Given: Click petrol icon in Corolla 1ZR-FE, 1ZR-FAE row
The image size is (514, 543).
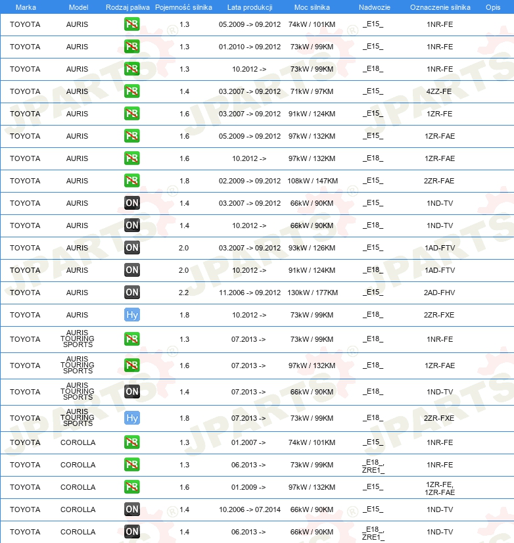Looking at the screenshot, I should [x=132, y=487].
